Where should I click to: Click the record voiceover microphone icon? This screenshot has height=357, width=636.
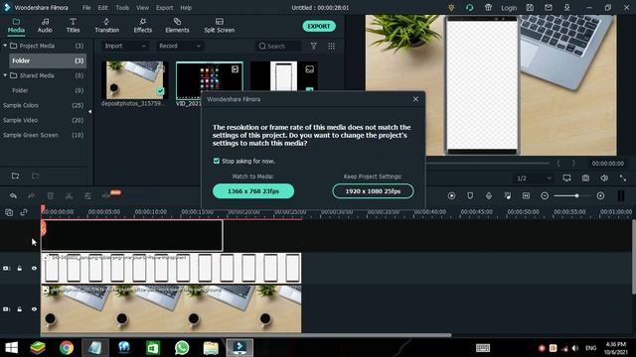[489, 196]
